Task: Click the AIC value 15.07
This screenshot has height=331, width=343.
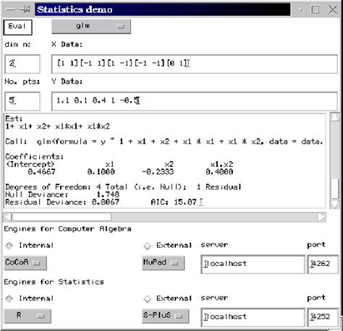Action: pyautogui.click(x=185, y=202)
